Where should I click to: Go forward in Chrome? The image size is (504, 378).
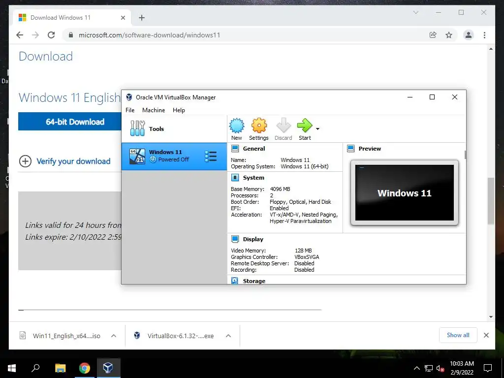[35, 35]
